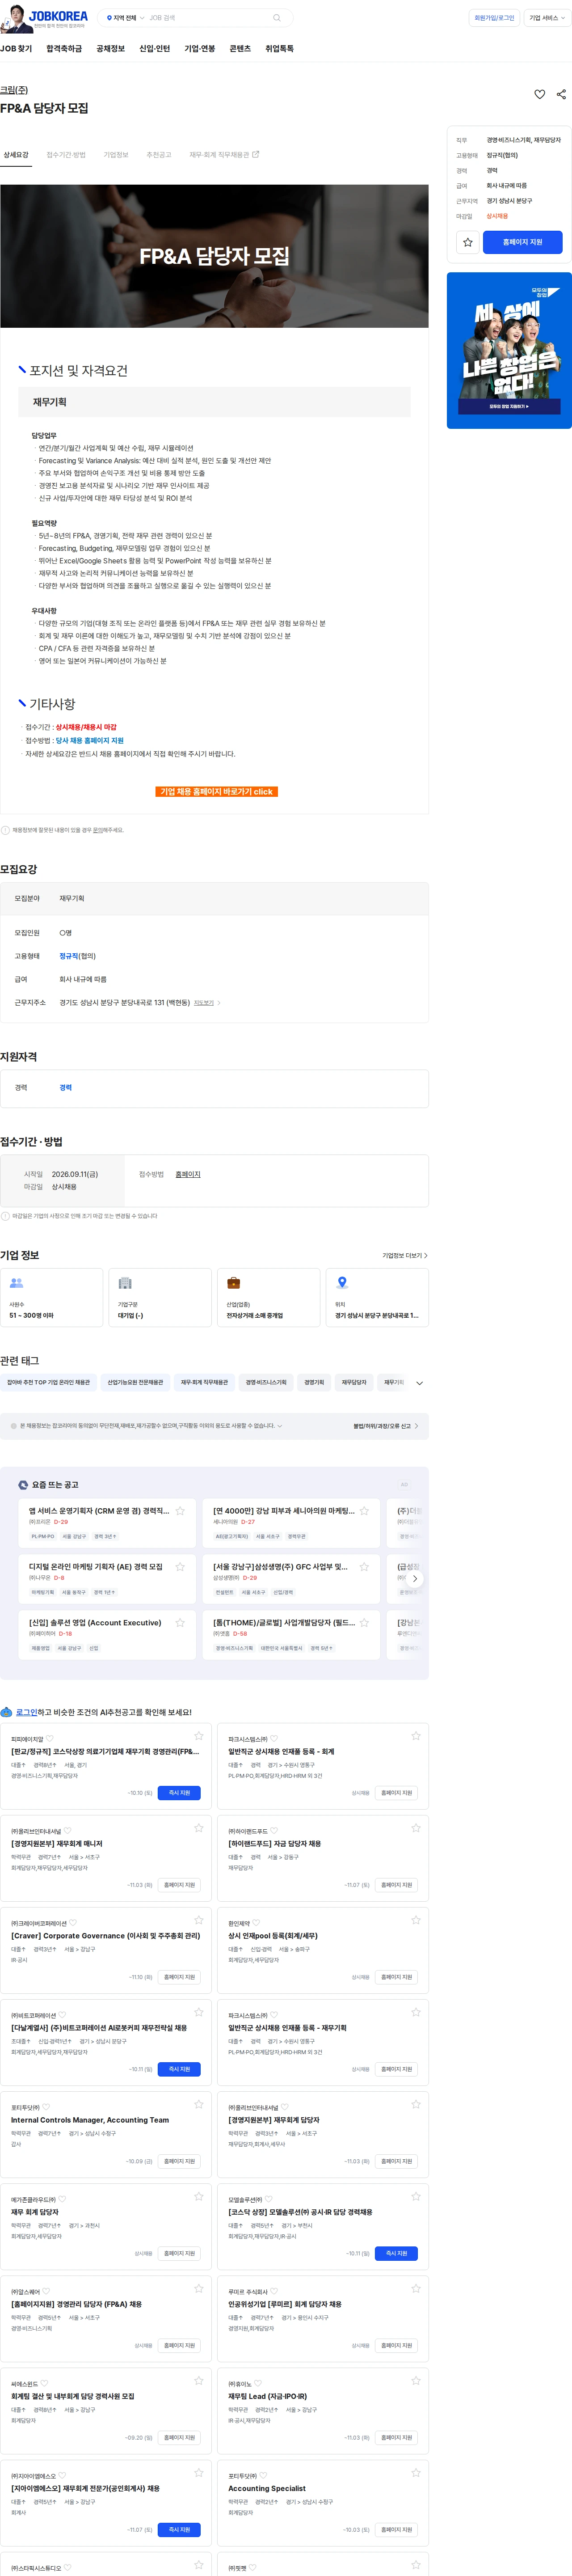Switch to the 기업정보 tab
Viewport: 572px width, 2576px height.
[x=116, y=155]
